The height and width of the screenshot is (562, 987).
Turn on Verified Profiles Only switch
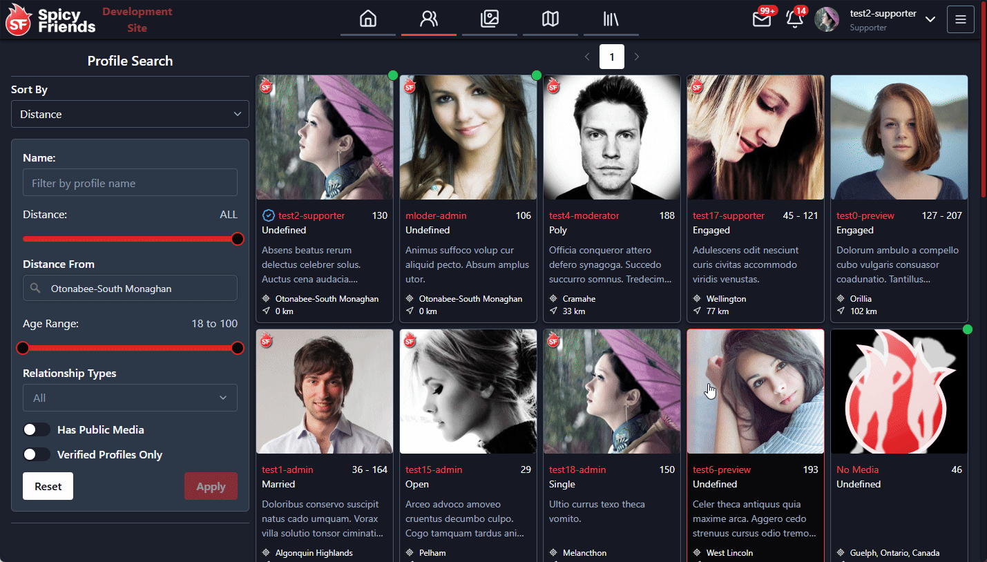click(x=37, y=454)
